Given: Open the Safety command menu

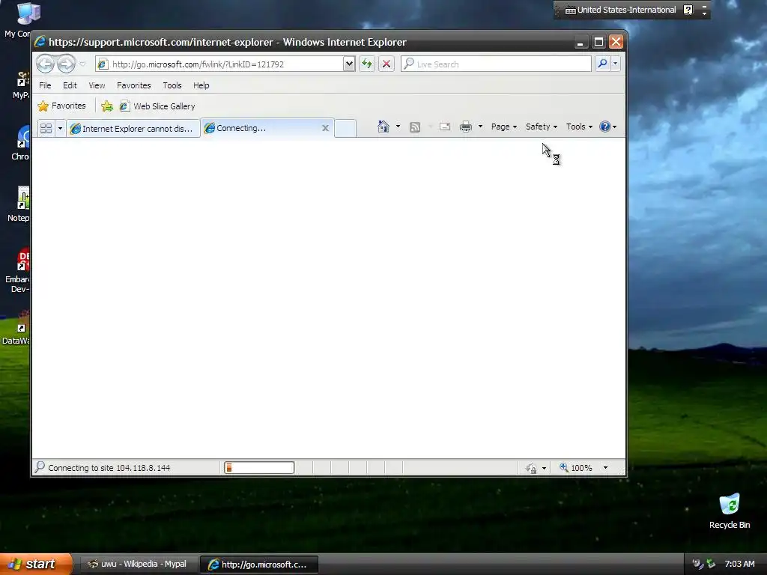Looking at the screenshot, I should coord(541,127).
